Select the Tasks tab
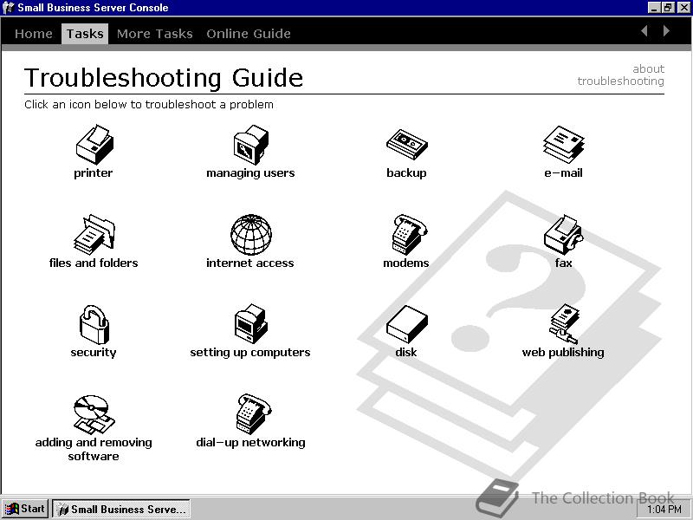693x520 pixels. [85, 34]
